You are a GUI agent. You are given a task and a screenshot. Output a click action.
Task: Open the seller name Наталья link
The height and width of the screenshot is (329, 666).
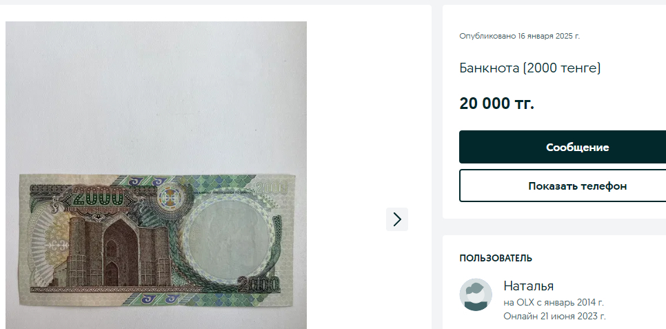(528, 286)
